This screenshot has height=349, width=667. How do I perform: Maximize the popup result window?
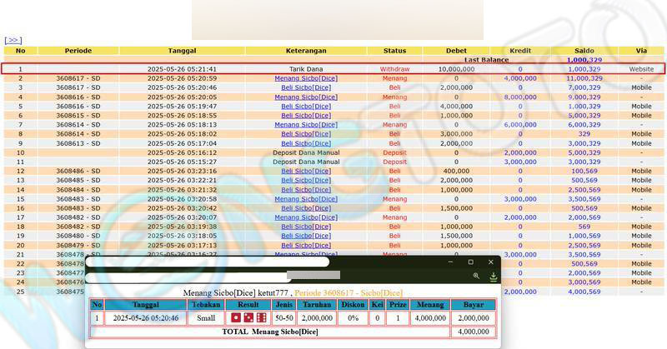pyautogui.click(x=470, y=262)
